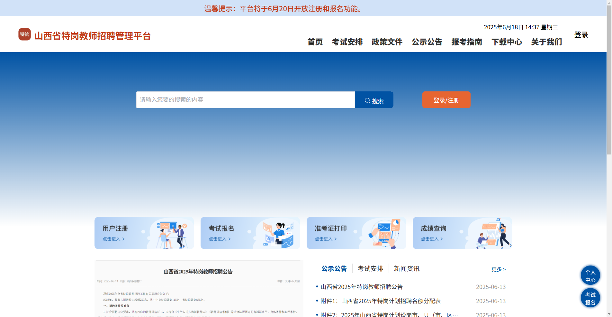Screen dimensions: 612x317
Task: Open the floating 个人中心 circle button
Action: point(590,275)
